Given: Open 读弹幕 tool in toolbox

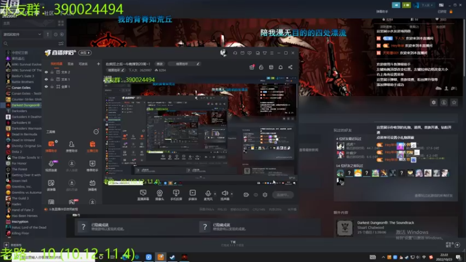Looking at the screenshot, I should click(51, 185).
